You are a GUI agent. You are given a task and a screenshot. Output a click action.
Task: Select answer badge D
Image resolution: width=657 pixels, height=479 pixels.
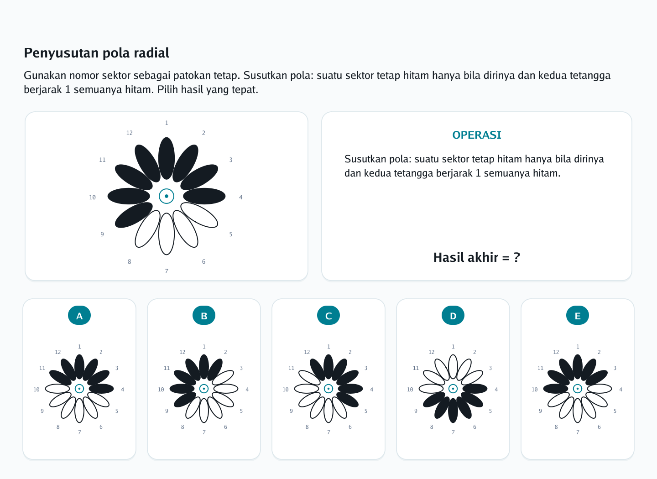point(453,316)
